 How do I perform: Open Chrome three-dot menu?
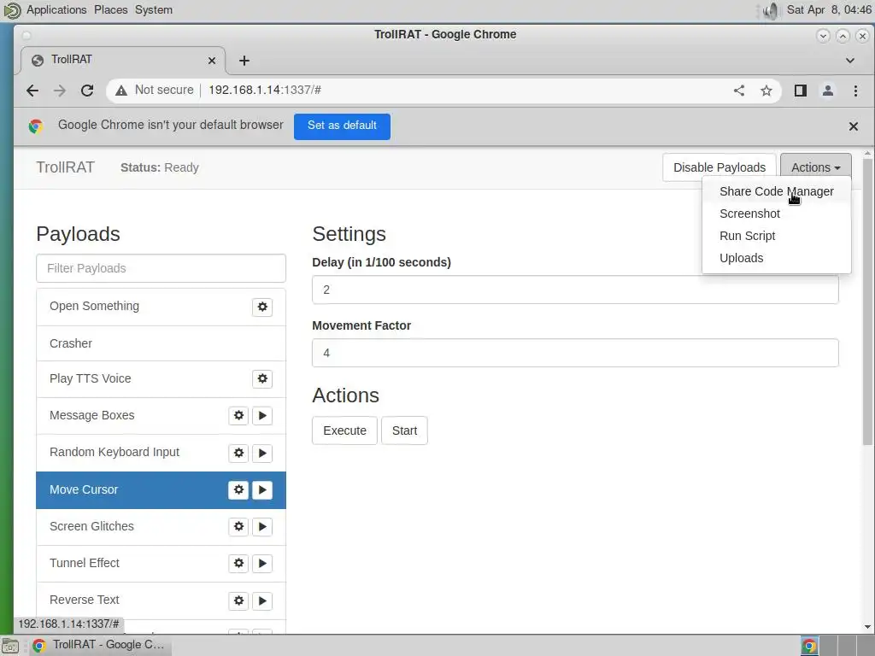click(x=855, y=91)
